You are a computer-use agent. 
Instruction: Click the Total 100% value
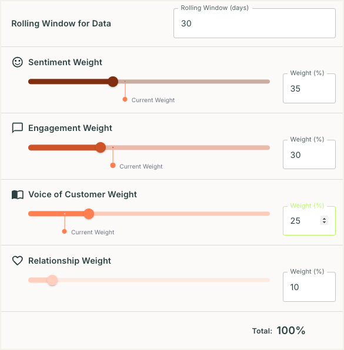click(x=291, y=331)
